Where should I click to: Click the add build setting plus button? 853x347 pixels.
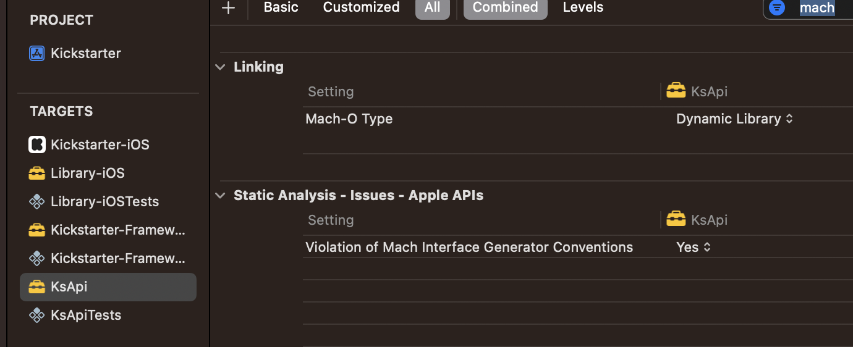pos(229,7)
